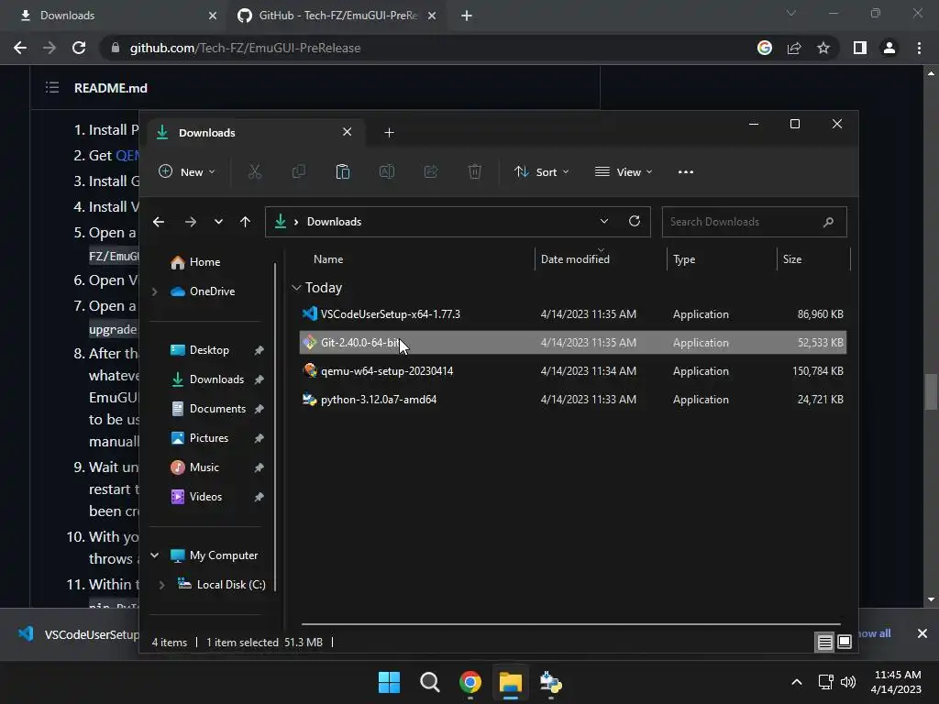
Task: Open Chrome profile menu
Action: point(889,48)
